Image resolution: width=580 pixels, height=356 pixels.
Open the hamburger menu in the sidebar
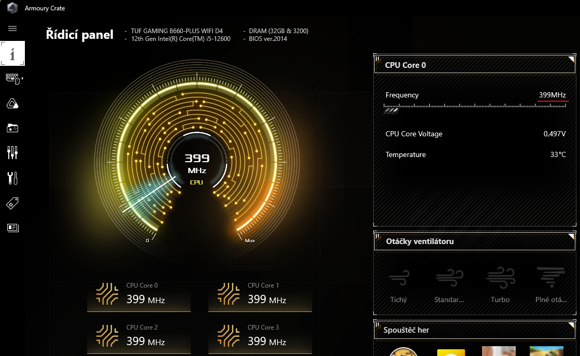(x=12, y=29)
